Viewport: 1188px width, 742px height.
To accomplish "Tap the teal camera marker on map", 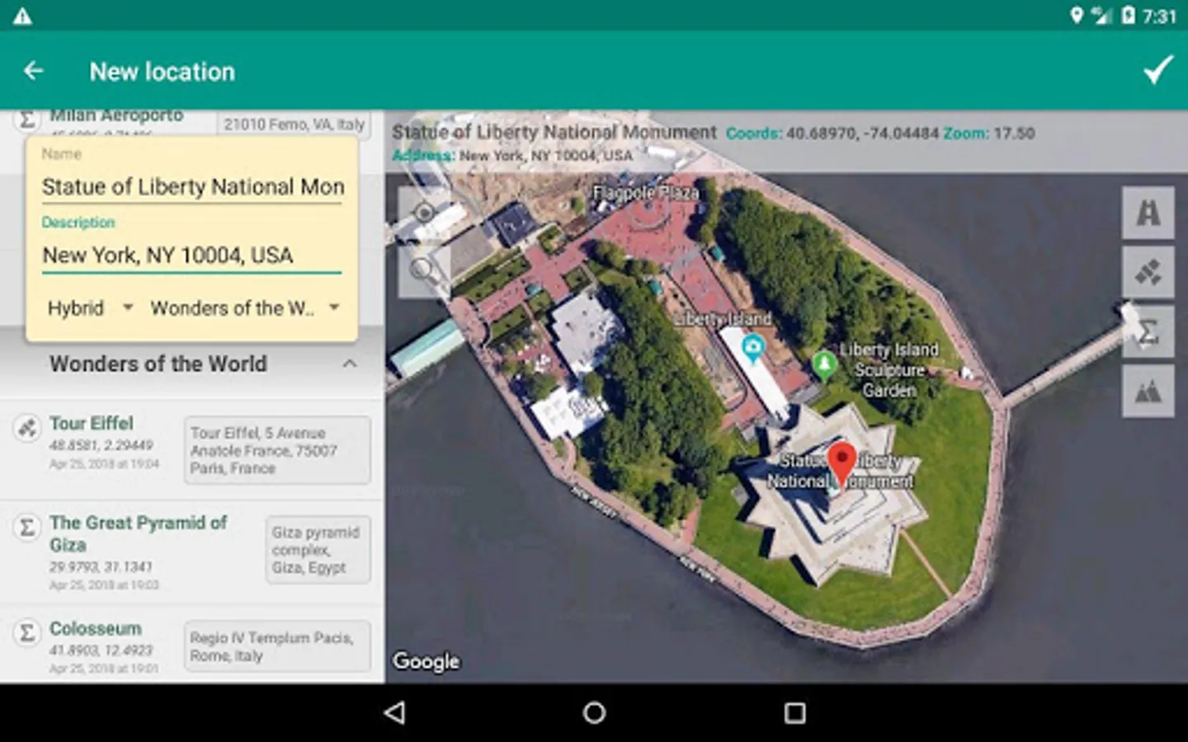I will point(752,348).
